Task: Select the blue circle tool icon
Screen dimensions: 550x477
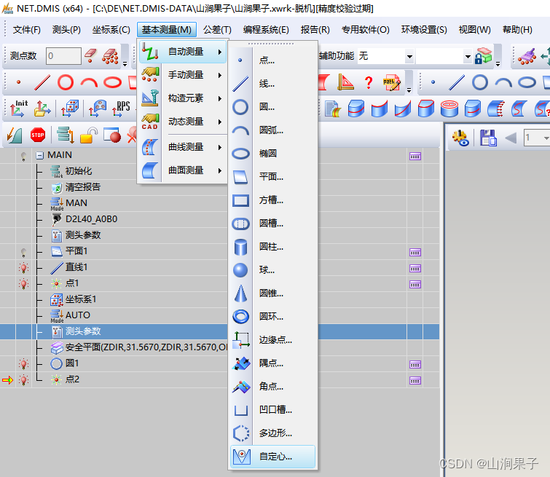Action: (480, 83)
